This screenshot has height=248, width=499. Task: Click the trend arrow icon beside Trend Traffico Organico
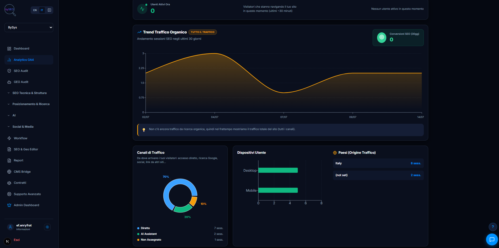pos(139,32)
